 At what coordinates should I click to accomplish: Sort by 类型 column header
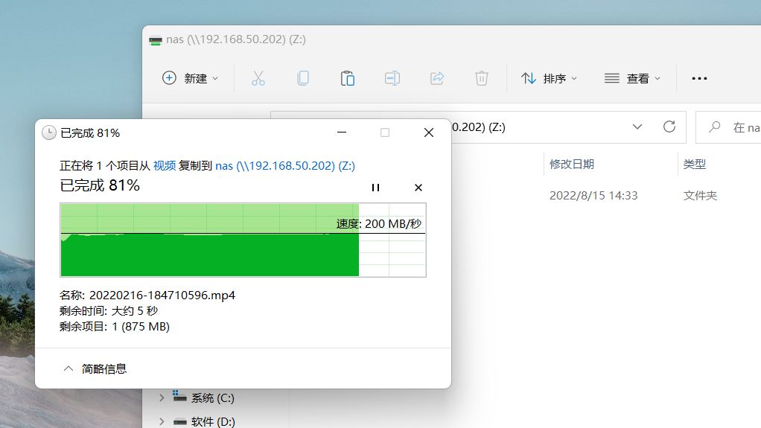695,164
